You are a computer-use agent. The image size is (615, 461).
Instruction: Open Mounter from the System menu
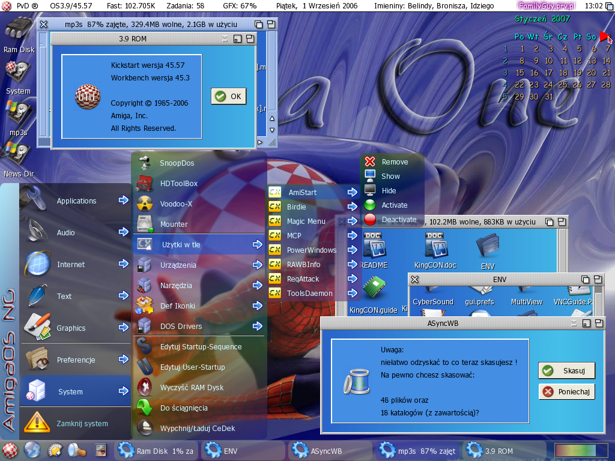199,224
